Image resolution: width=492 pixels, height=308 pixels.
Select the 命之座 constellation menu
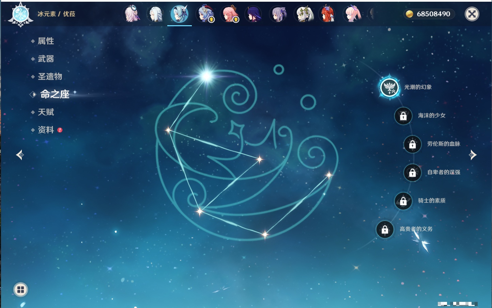55,94
